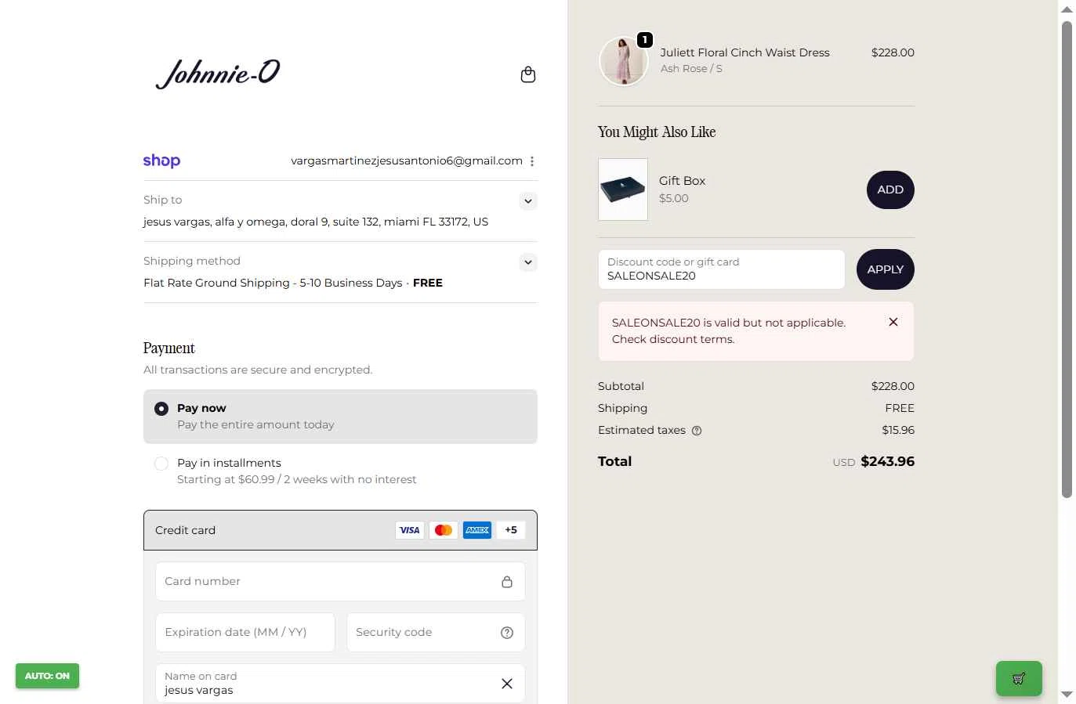Add the Gift Box to order
The image size is (1076, 704).
[890, 190]
